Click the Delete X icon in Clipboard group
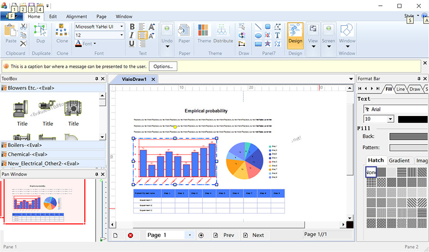Viewport: 429px width, 252px height. tap(23, 43)
